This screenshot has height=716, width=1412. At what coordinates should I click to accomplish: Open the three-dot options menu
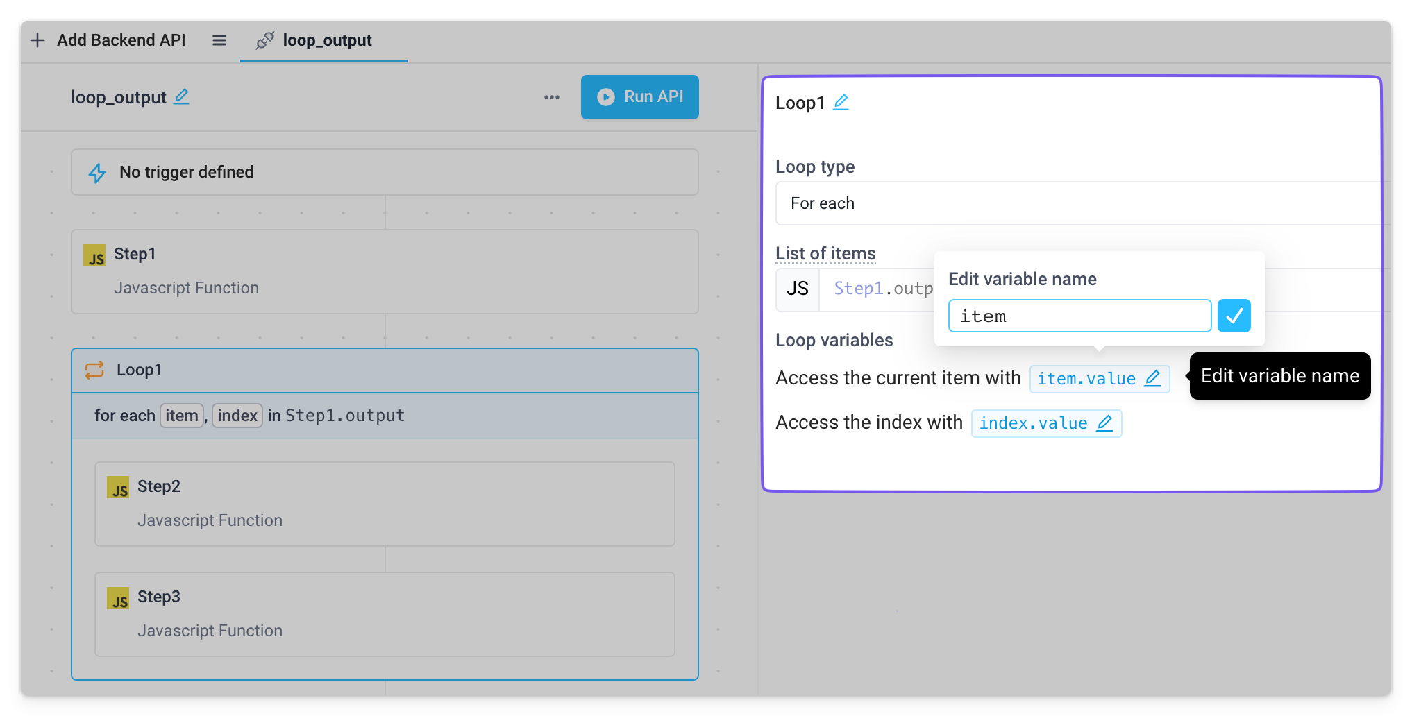pyautogui.click(x=551, y=97)
